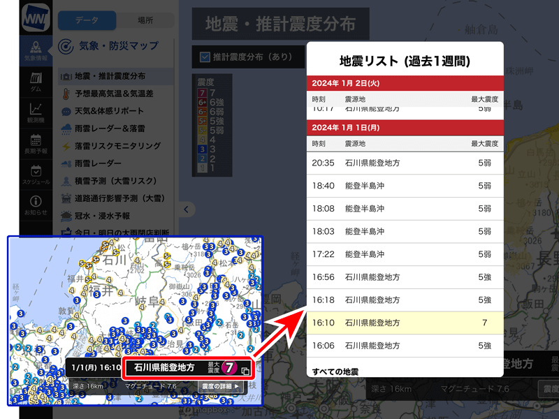Toggle the 推計震度分布 checkbox
This screenshot has height=419, width=559.
click(205, 57)
